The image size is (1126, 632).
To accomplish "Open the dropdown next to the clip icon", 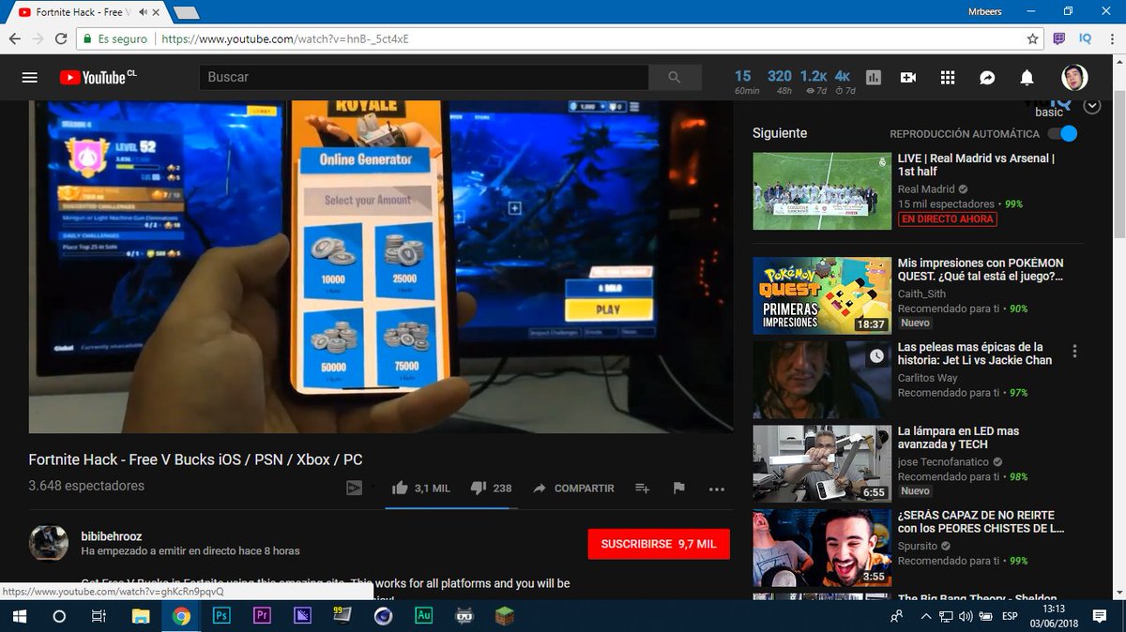I will 373,487.
